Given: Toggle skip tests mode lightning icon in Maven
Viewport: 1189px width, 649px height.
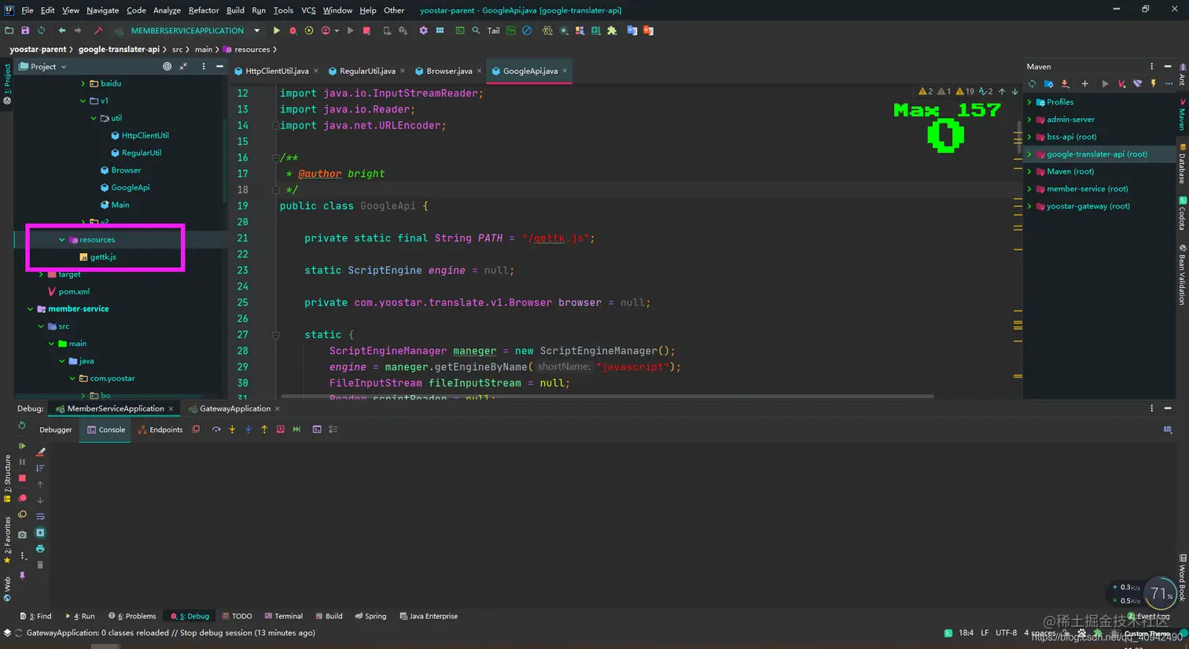Looking at the screenshot, I should (x=1154, y=84).
